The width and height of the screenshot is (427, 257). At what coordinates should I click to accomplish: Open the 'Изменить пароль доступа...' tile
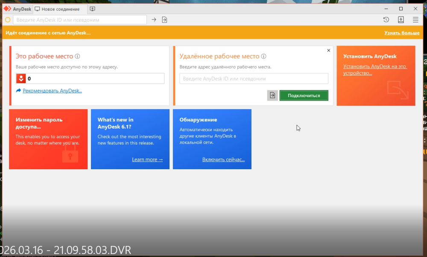[x=48, y=139]
